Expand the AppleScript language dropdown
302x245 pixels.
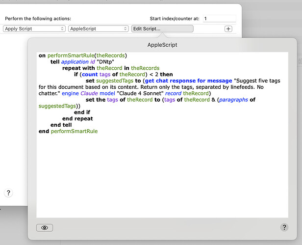[99, 29]
